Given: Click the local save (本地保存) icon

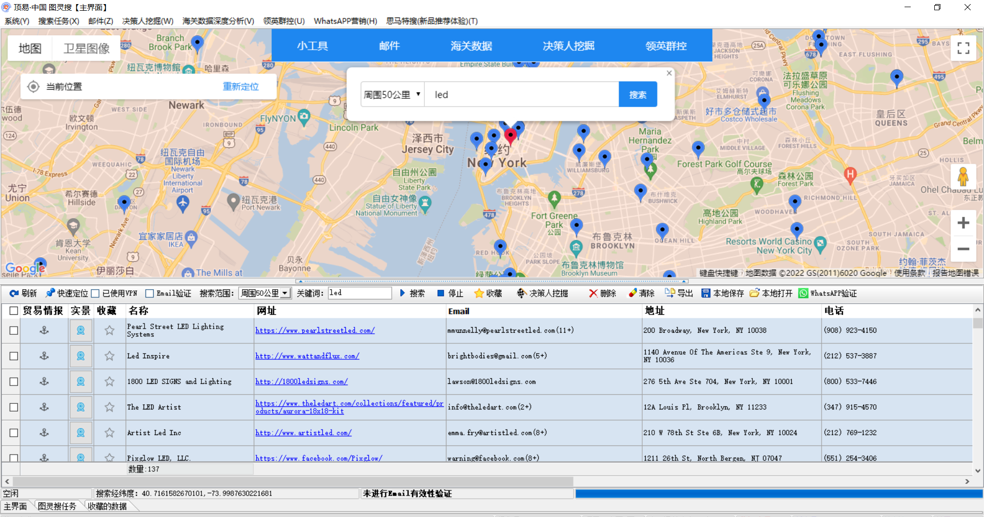Looking at the screenshot, I should (x=706, y=293).
